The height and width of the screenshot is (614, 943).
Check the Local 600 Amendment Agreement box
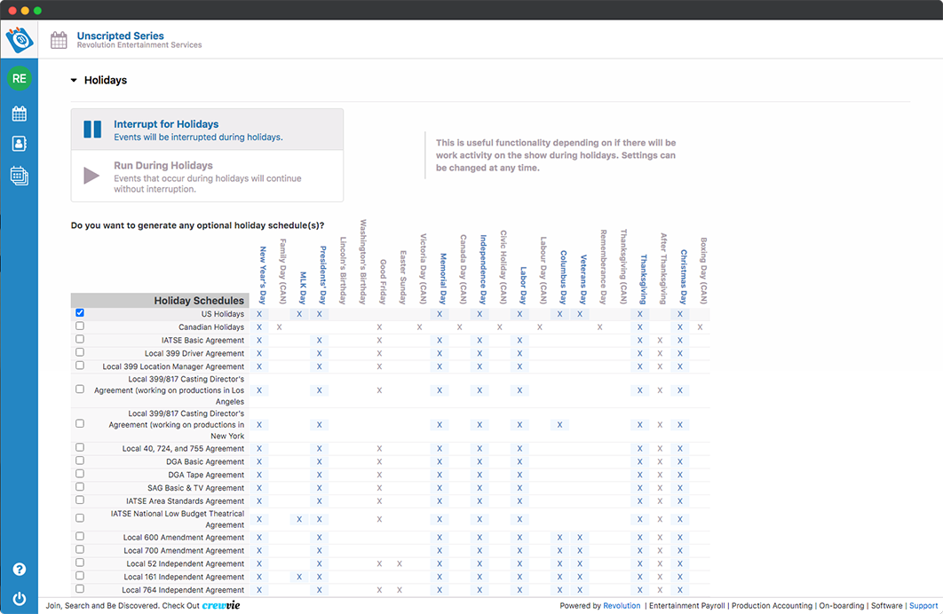click(x=80, y=537)
